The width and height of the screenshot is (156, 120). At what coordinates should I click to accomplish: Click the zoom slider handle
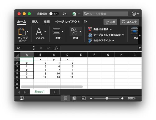tap(107, 98)
